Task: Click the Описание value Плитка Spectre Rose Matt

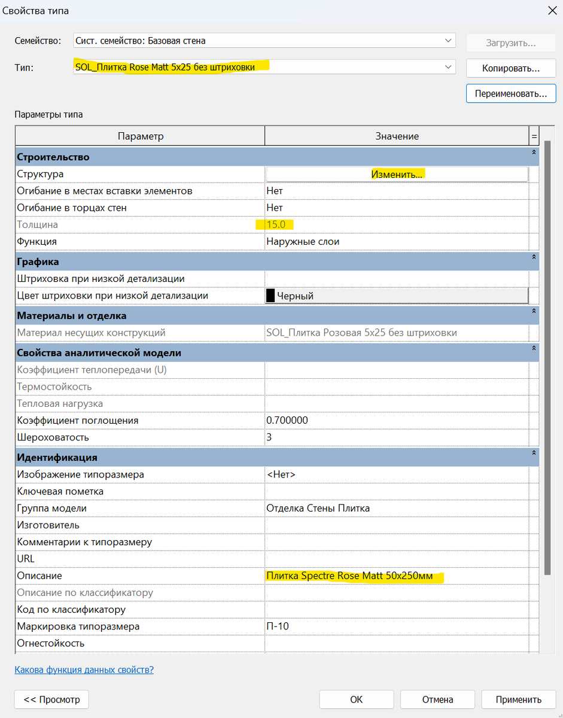Action: point(397,576)
